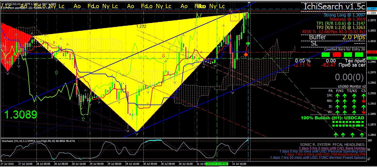Select the orange diamond marker on the chart
This screenshot has width=377, height=167.
(246, 54)
